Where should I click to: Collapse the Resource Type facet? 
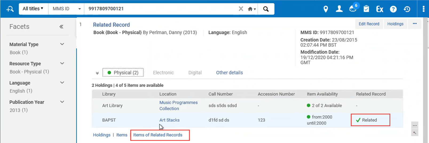[62, 63]
